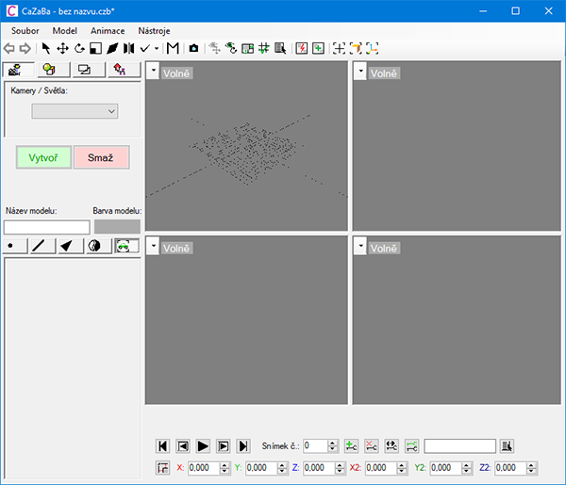Select the arrow pointer tool
The height and width of the screenshot is (485, 566).
click(46, 48)
